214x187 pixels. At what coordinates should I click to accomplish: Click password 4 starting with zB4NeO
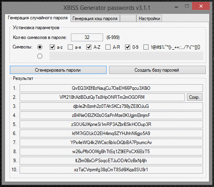pos(111,115)
